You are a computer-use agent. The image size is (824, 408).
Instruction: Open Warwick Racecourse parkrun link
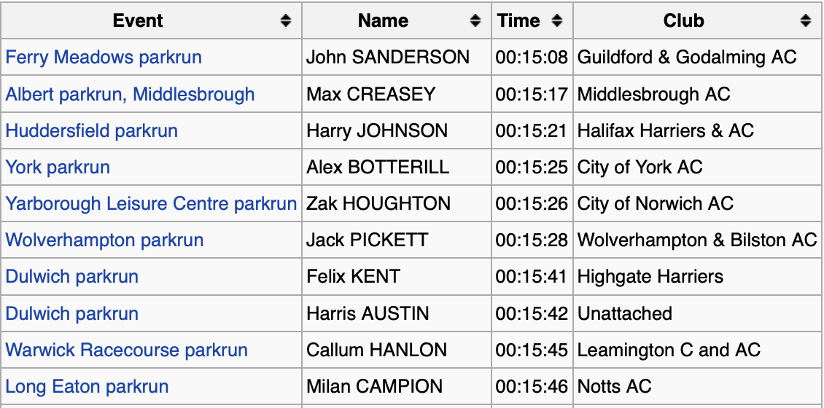(127, 350)
